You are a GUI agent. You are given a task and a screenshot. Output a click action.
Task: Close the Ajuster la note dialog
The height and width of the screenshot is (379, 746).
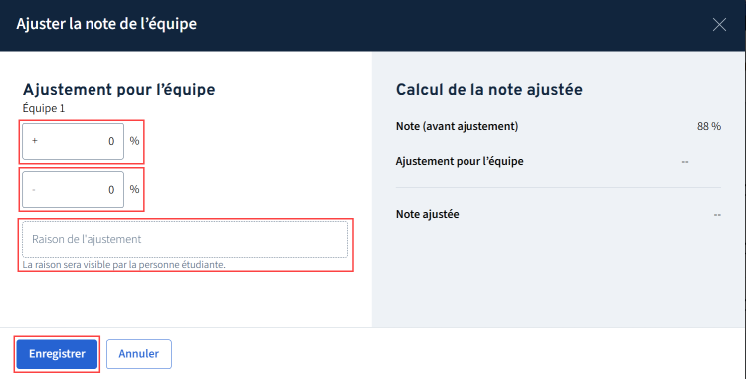[719, 24]
